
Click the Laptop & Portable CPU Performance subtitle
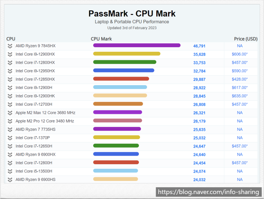(x=132, y=22)
